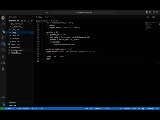Collapse all folders in explorer
Screen dimensions: 160x120
pyautogui.click(x=32, y=21)
